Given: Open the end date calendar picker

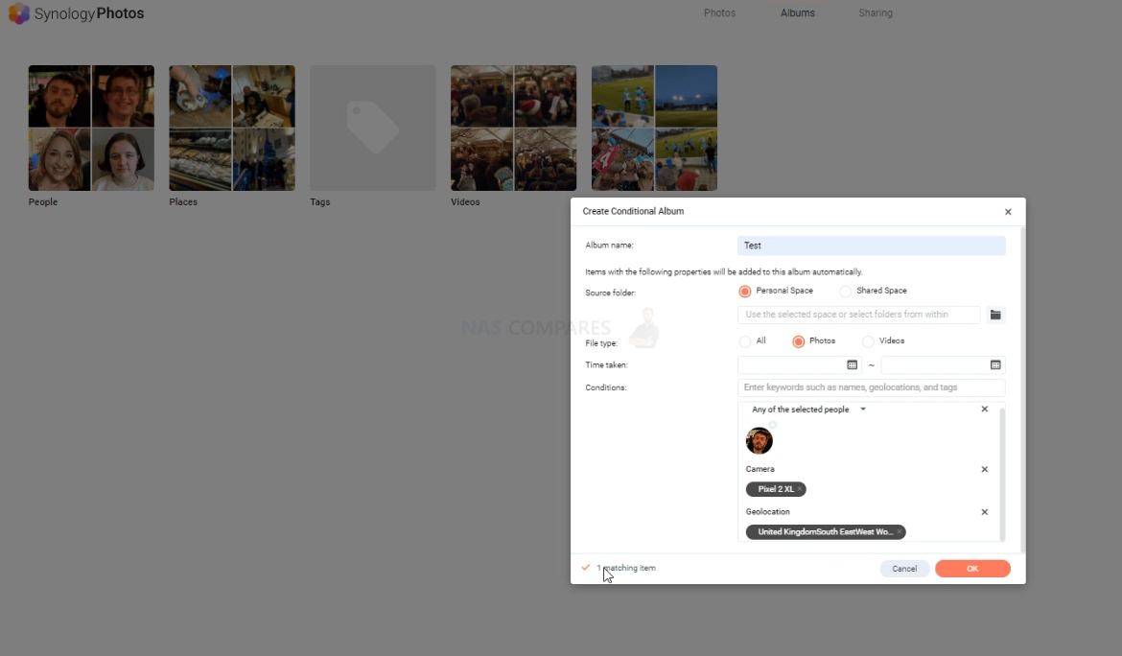Looking at the screenshot, I should tap(995, 364).
